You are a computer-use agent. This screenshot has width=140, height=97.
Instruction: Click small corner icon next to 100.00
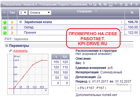point(126,29)
